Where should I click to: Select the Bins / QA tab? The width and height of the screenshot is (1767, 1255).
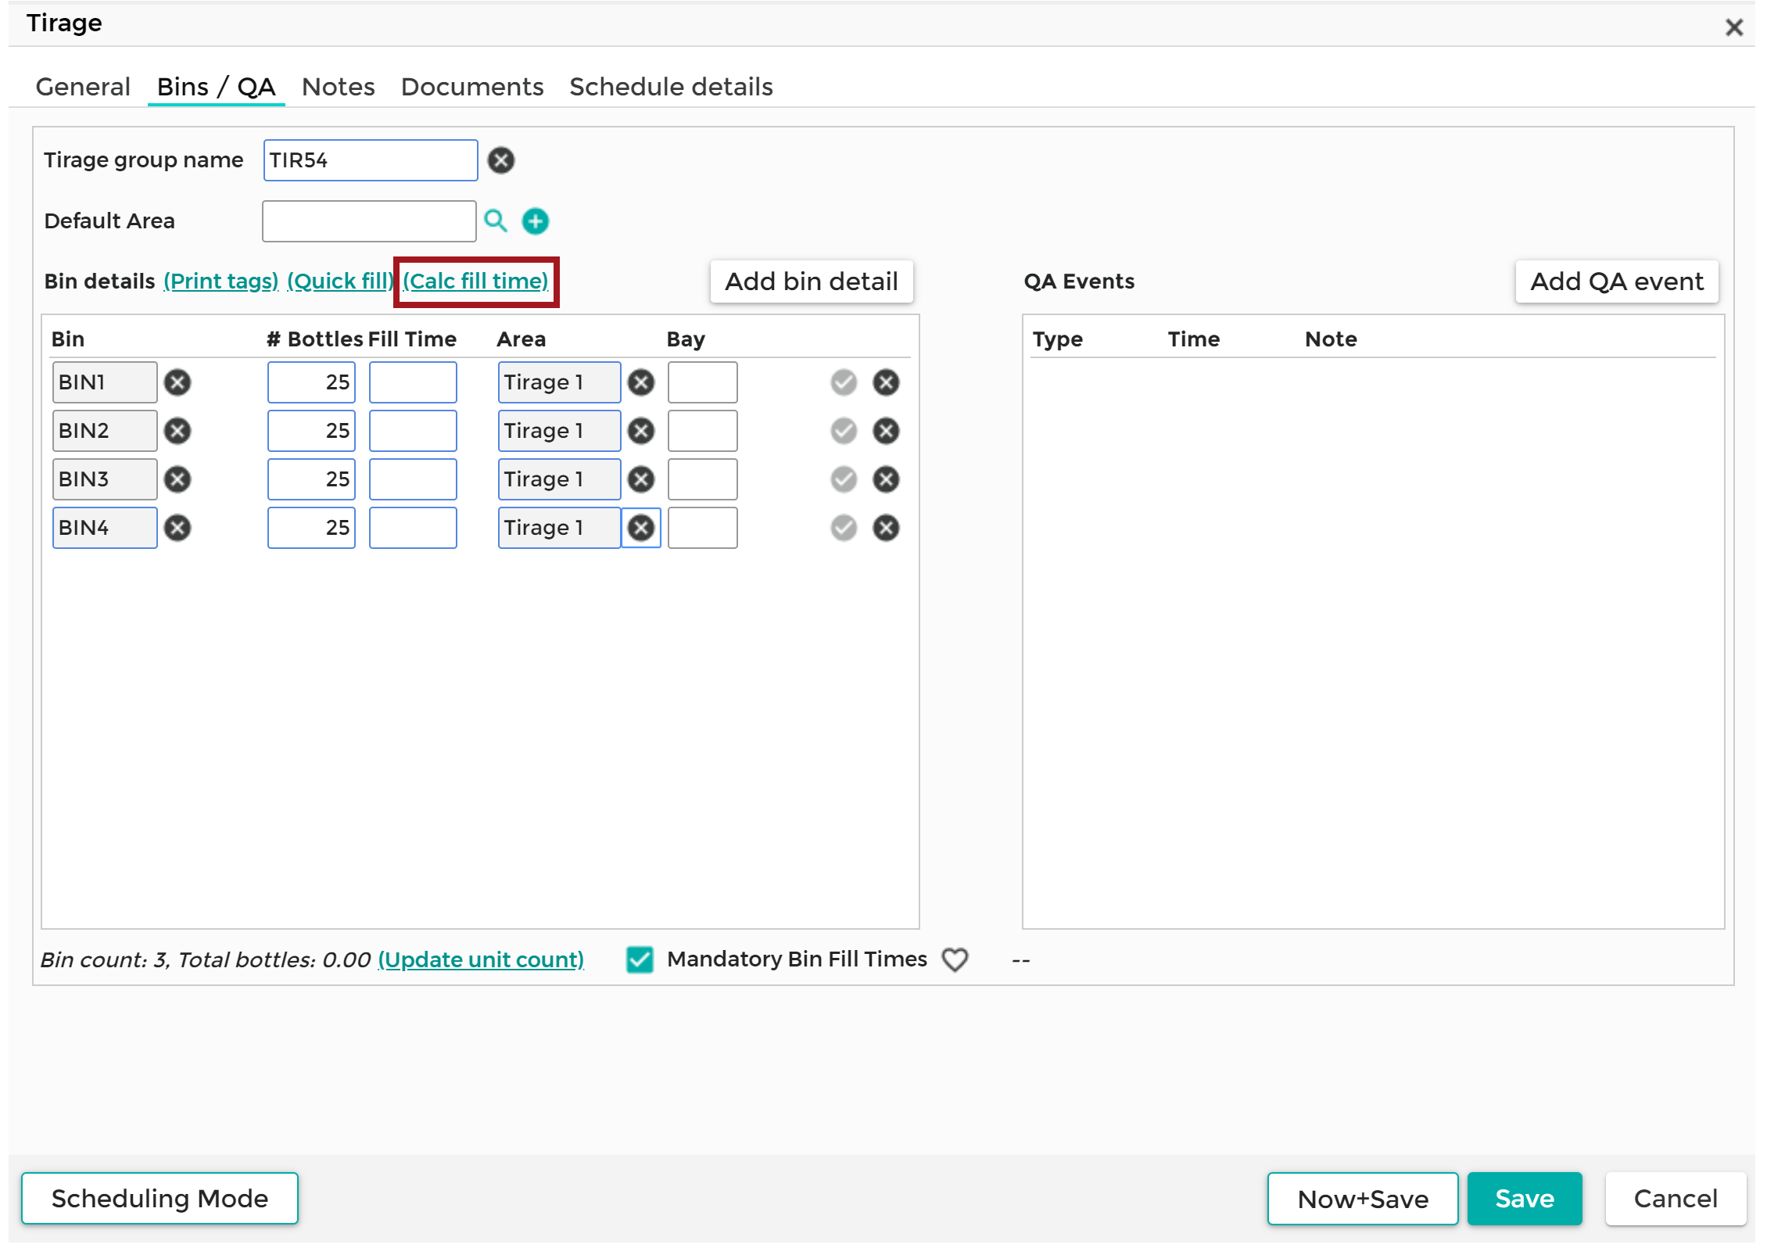[x=216, y=87]
